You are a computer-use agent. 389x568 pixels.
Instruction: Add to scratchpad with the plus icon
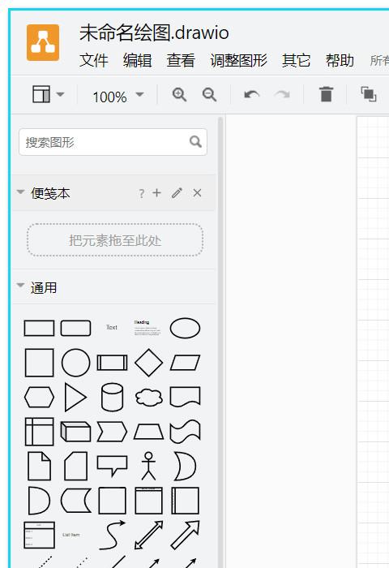(156, 193)
